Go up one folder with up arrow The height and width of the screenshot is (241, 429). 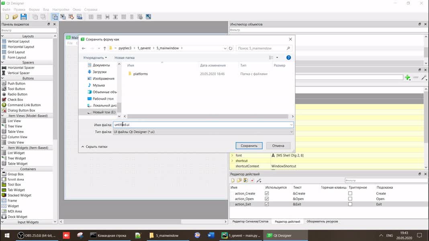(104, 49)
